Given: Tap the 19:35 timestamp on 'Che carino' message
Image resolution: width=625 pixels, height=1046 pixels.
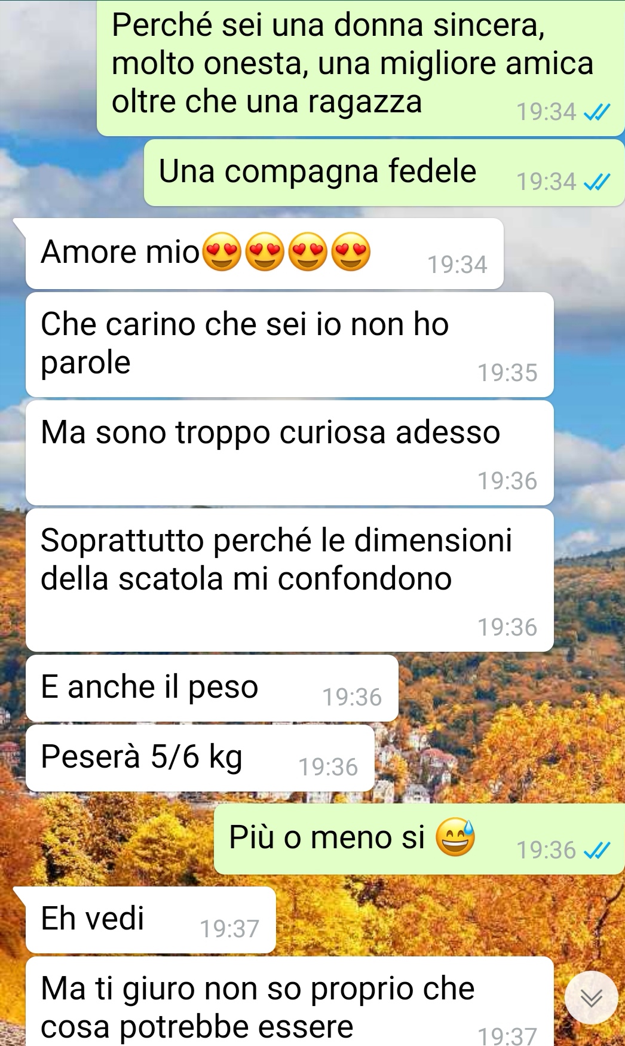Looking at the screenshot, I should pos(507,373).
